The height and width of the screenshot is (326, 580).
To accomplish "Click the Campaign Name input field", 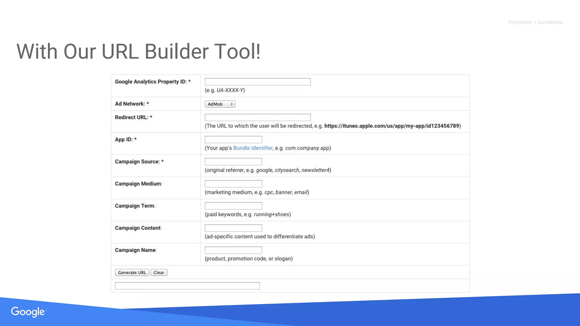I will click(233, 250).
